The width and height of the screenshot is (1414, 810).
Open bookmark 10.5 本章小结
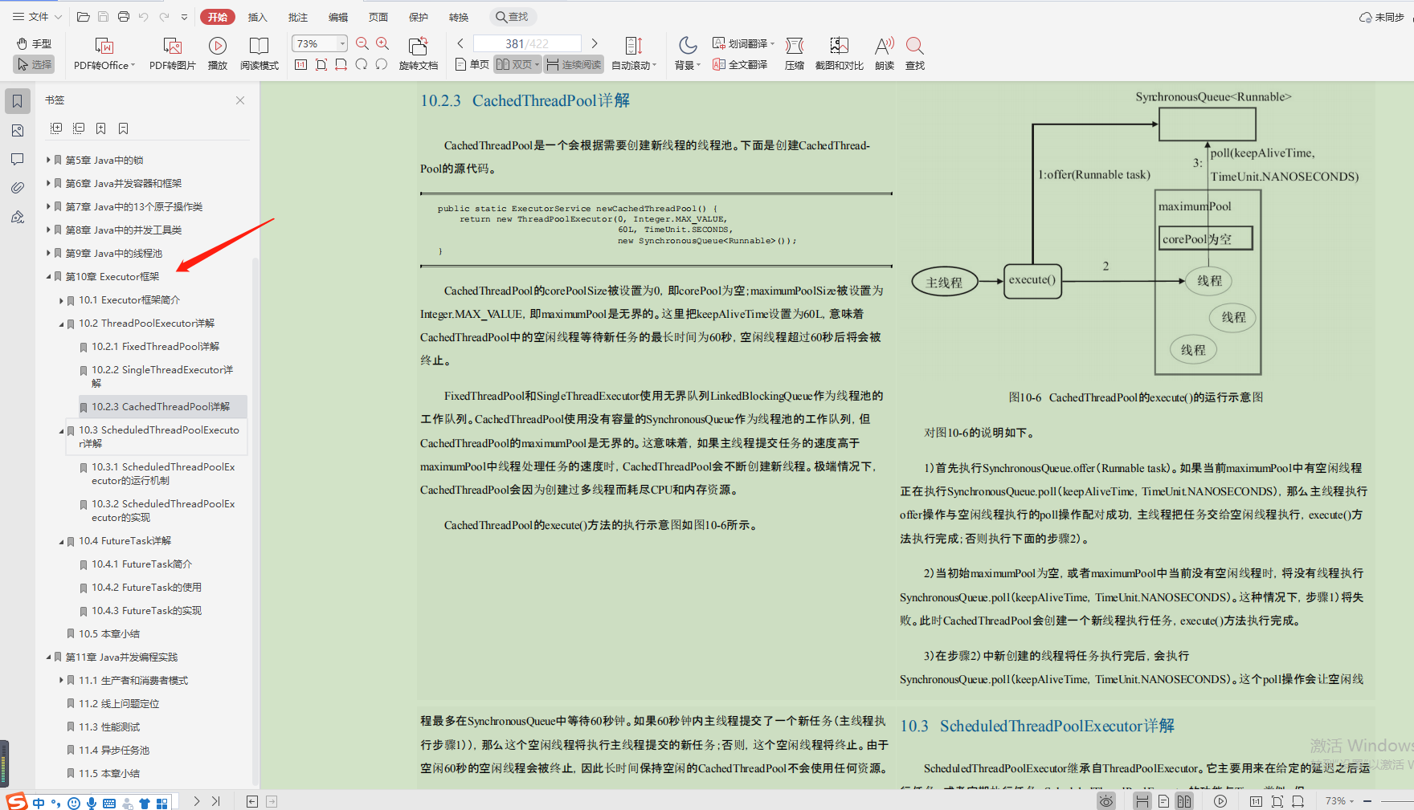109,633
